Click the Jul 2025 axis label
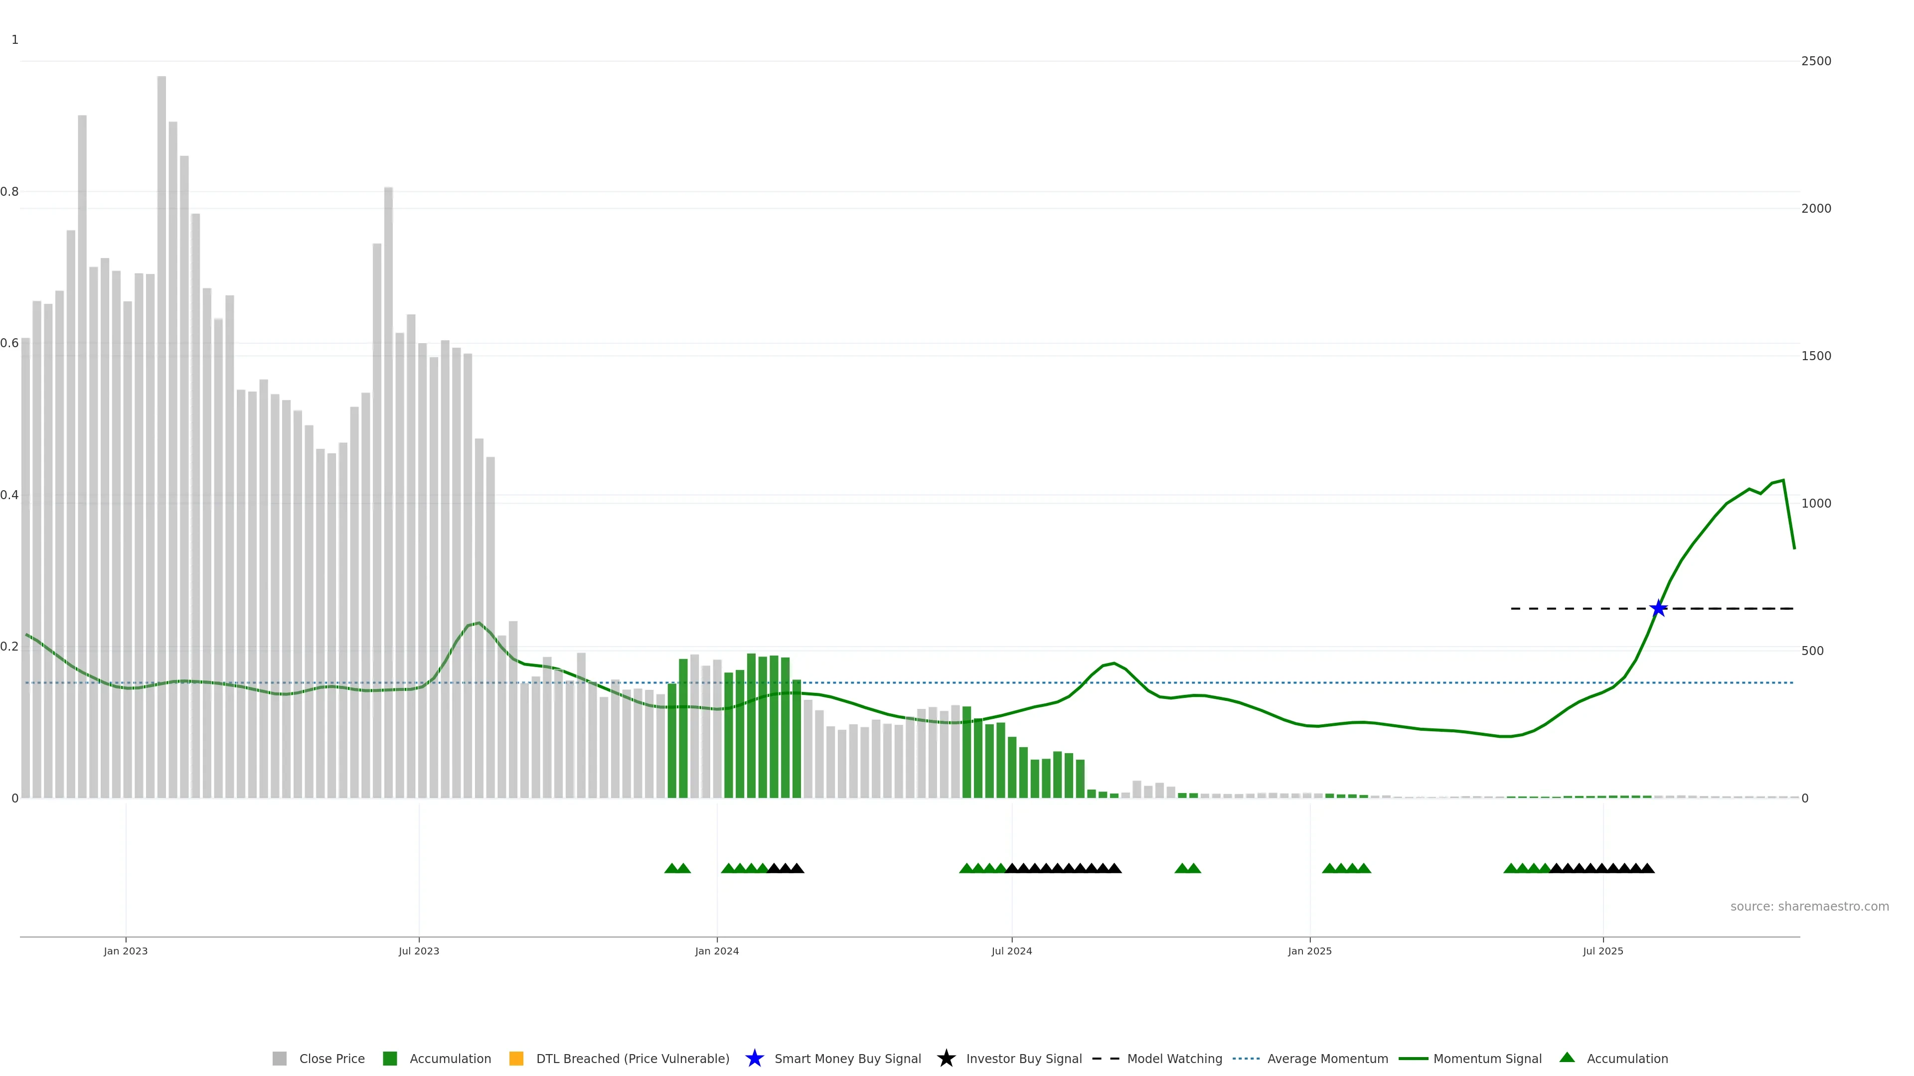The width and height of the screenshot is (1914, 1076). [x=1602, y=950]
